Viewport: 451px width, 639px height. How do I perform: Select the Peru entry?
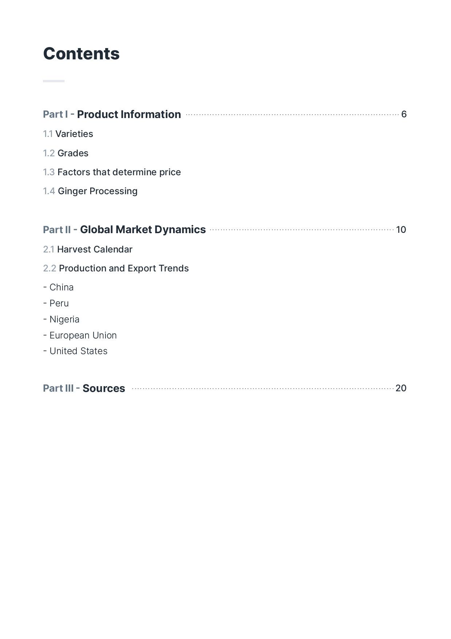click(56, 303)
